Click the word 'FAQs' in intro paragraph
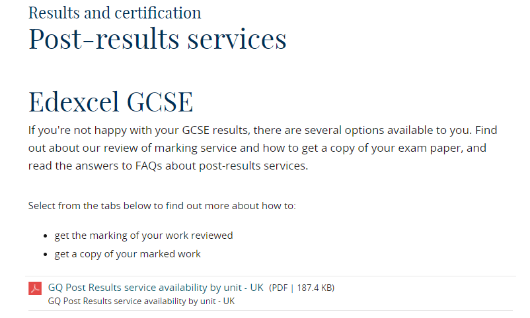The width and height of the screenshot is (530, 318). pyautogui.click(x=149, y=166)
